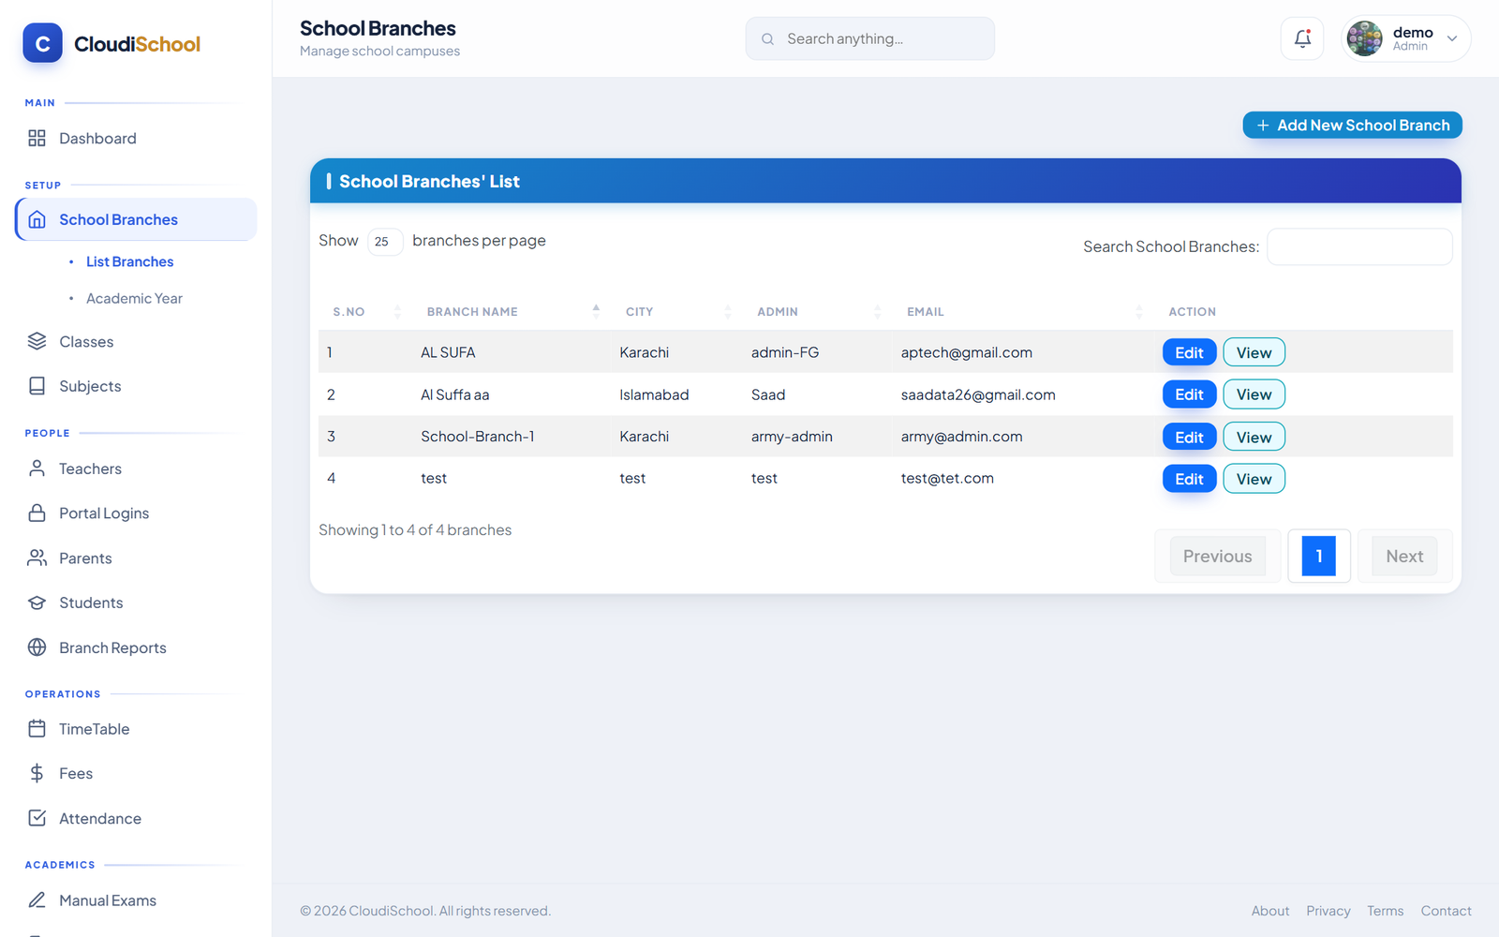Open the About footer link
This screenshot has width=1499, height=937.
click(1269, 911)
